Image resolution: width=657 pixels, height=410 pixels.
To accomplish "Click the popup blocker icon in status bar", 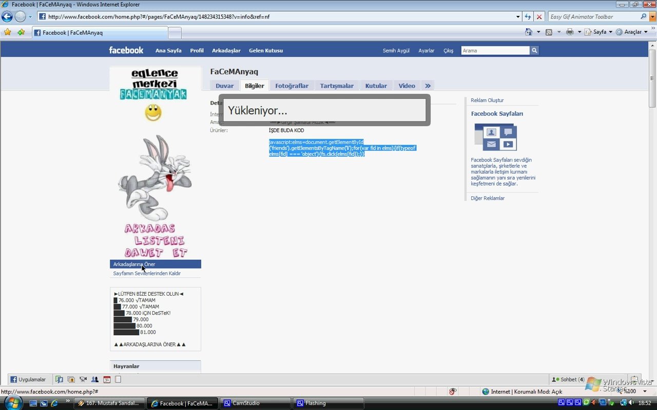I will (x=453, y=392).
